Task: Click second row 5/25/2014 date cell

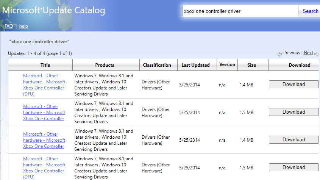Action: coord(189,113)
